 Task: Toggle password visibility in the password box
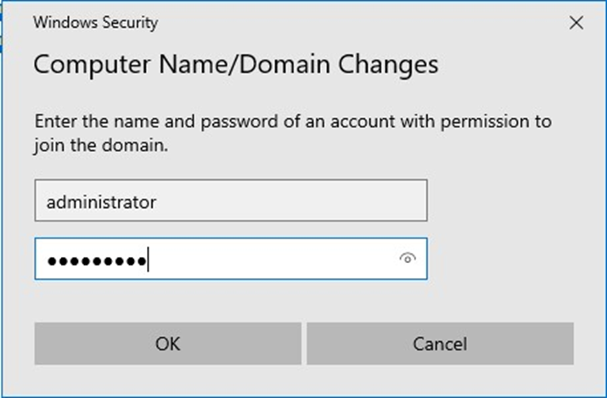[x=407, y=259]
